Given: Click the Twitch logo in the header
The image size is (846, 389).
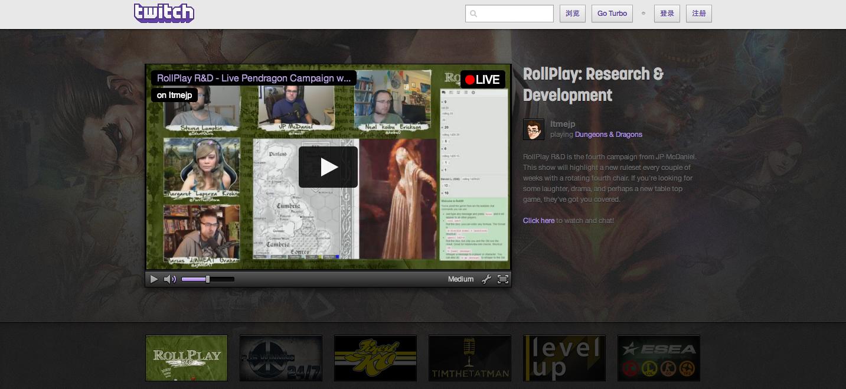Looking at the screenshot, I should click(164, 13).
